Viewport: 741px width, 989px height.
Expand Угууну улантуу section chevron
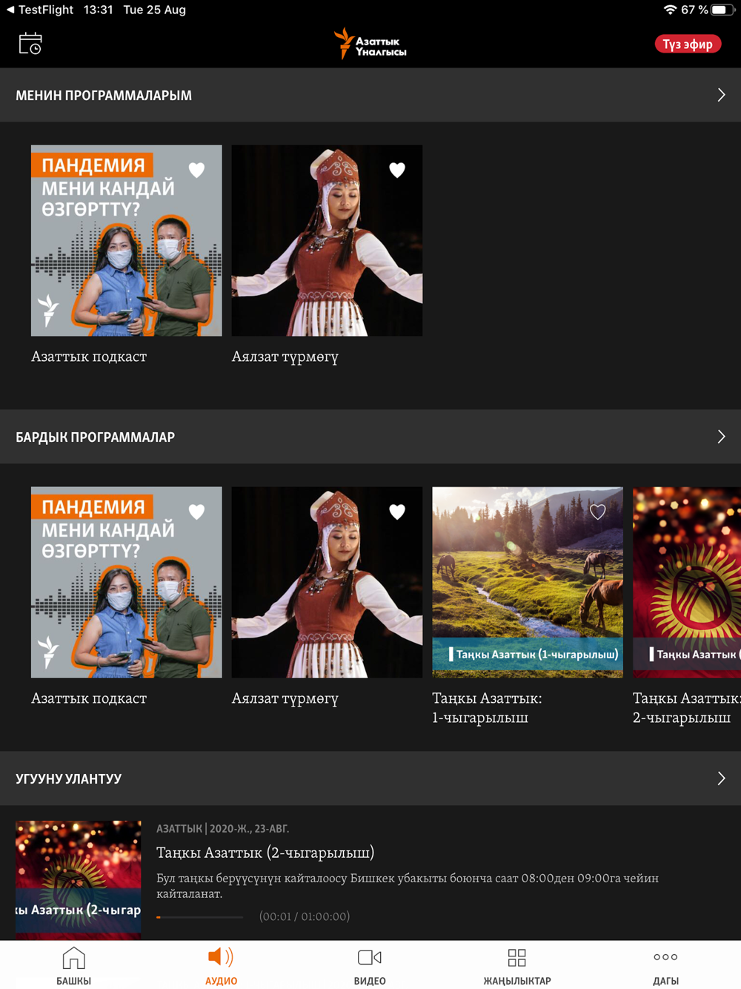(x=721, y=778)
